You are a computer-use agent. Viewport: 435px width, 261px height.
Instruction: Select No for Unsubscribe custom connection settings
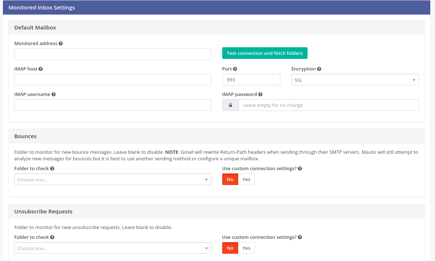230,248
